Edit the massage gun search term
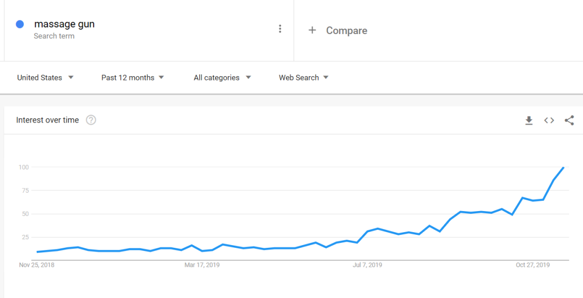The height and width of the screenshot is (298, 583). (x=64, y=24)
